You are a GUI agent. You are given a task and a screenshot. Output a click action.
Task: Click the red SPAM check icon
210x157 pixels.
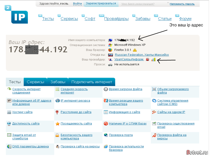point(106,124)
